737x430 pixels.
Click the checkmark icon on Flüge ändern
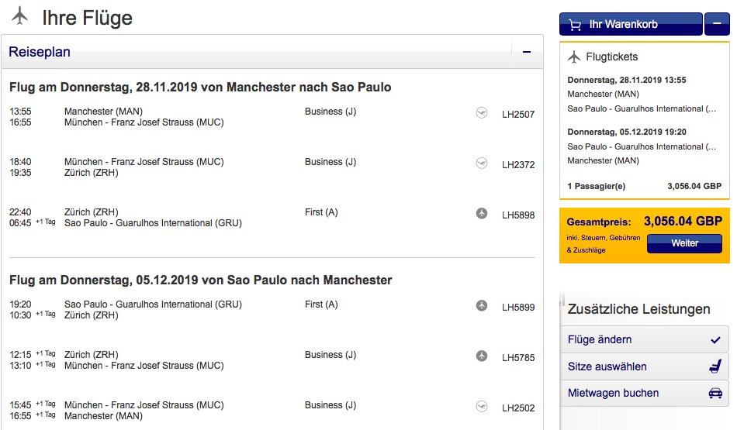[x=715, y=339]
